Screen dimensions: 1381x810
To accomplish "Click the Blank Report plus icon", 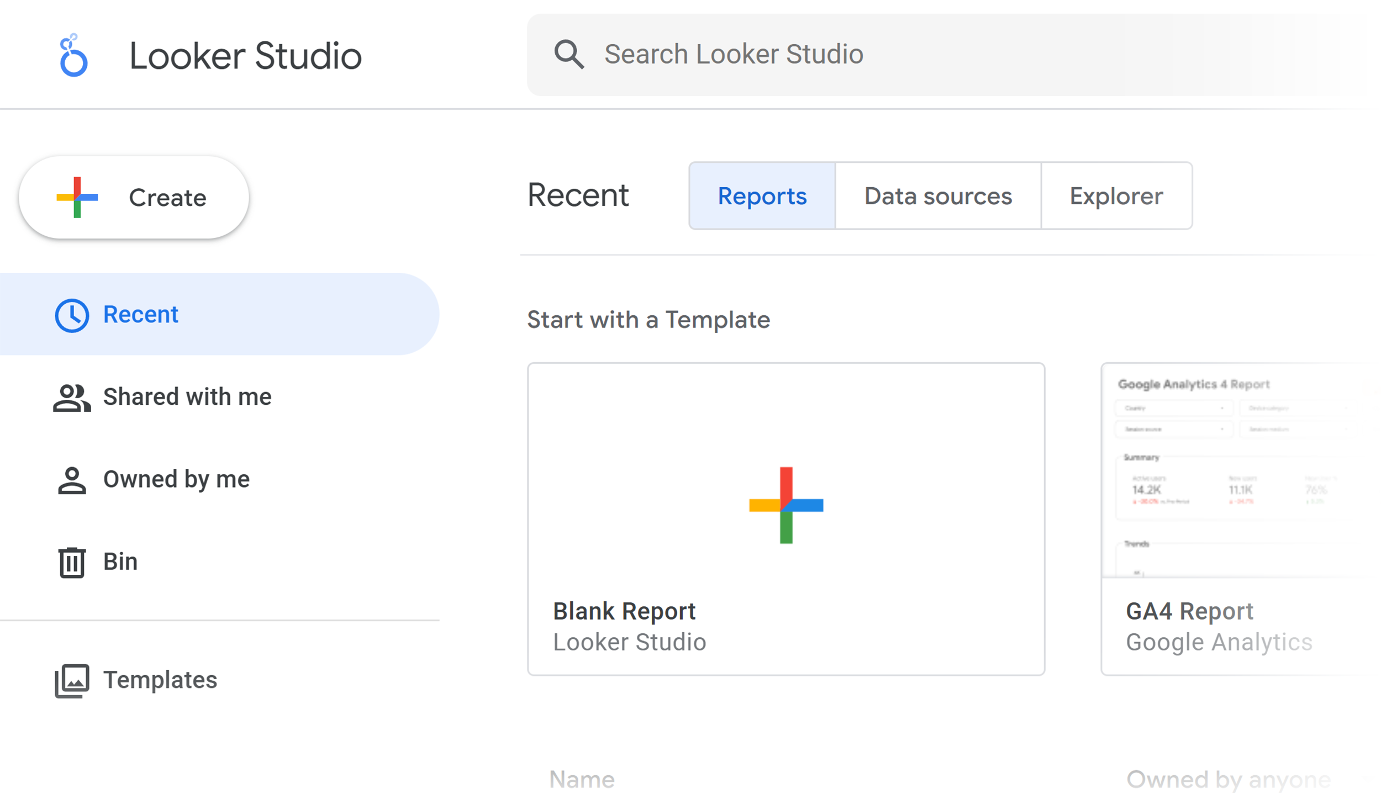I will [x=786, y=505].
